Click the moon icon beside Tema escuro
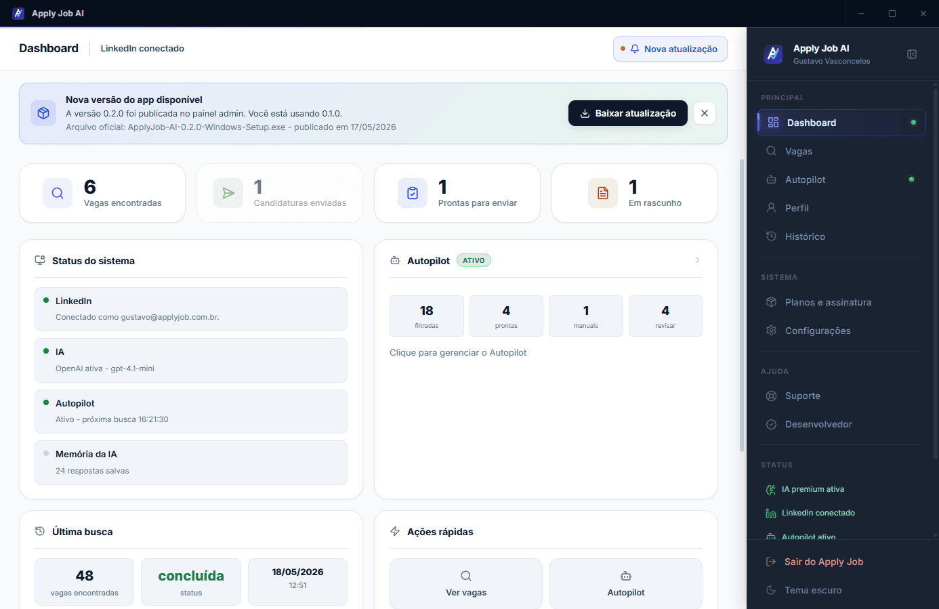 [771, 590]
